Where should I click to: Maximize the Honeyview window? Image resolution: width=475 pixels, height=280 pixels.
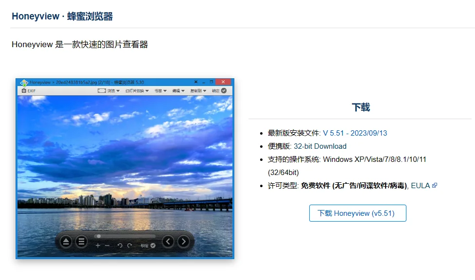(211, 82)
